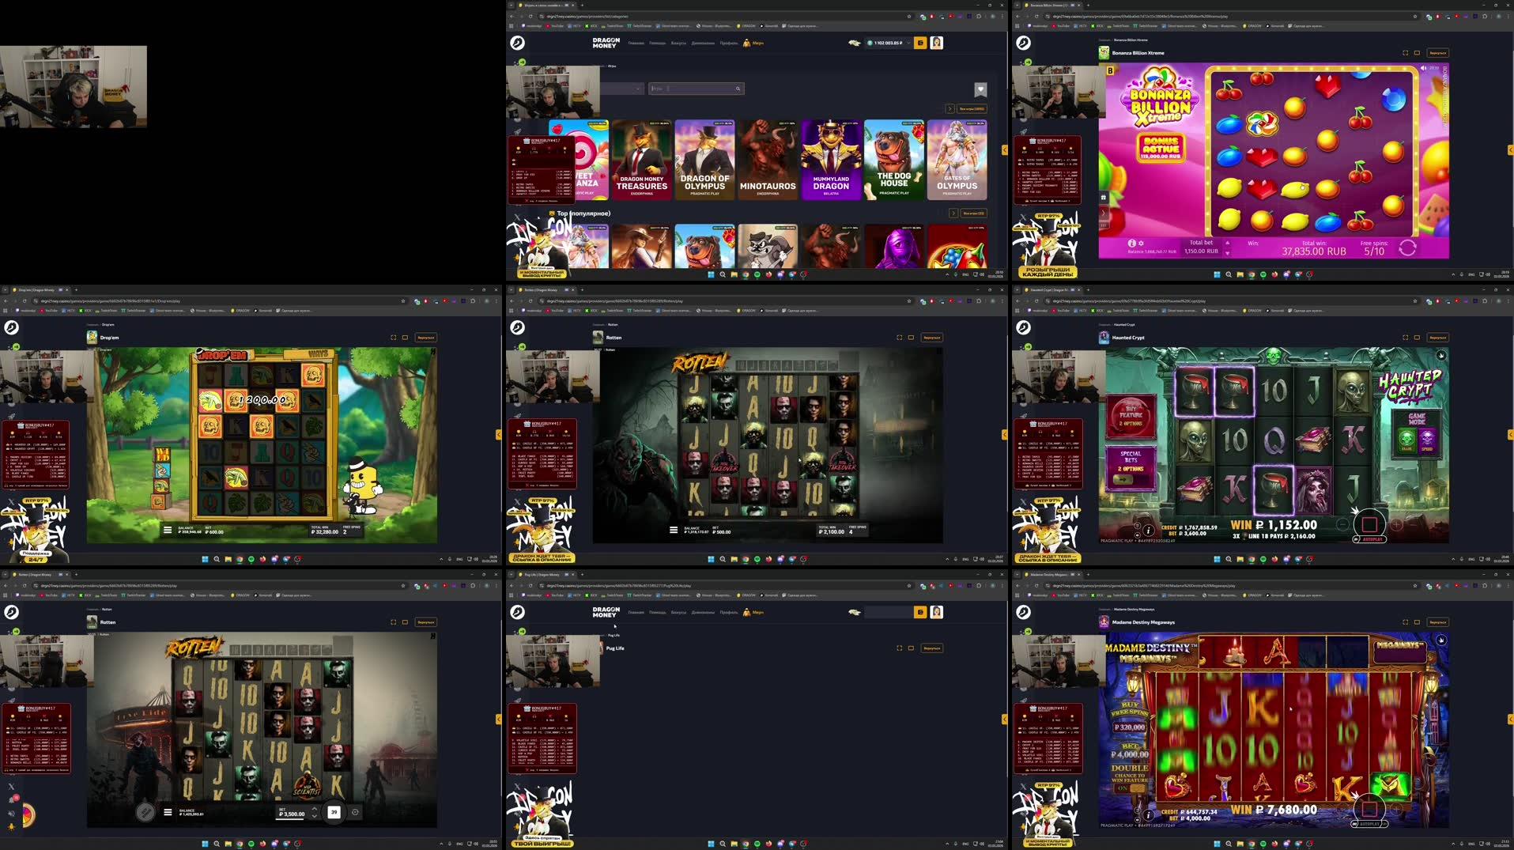Expand the balance currency dropdown
Image resolution: width=1514 pixels, height=850 pixels.
click(907, 43)
